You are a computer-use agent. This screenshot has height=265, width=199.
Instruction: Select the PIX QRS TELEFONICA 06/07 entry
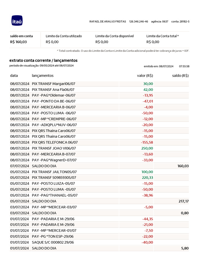pyautogui.click(x=55, y=142)
